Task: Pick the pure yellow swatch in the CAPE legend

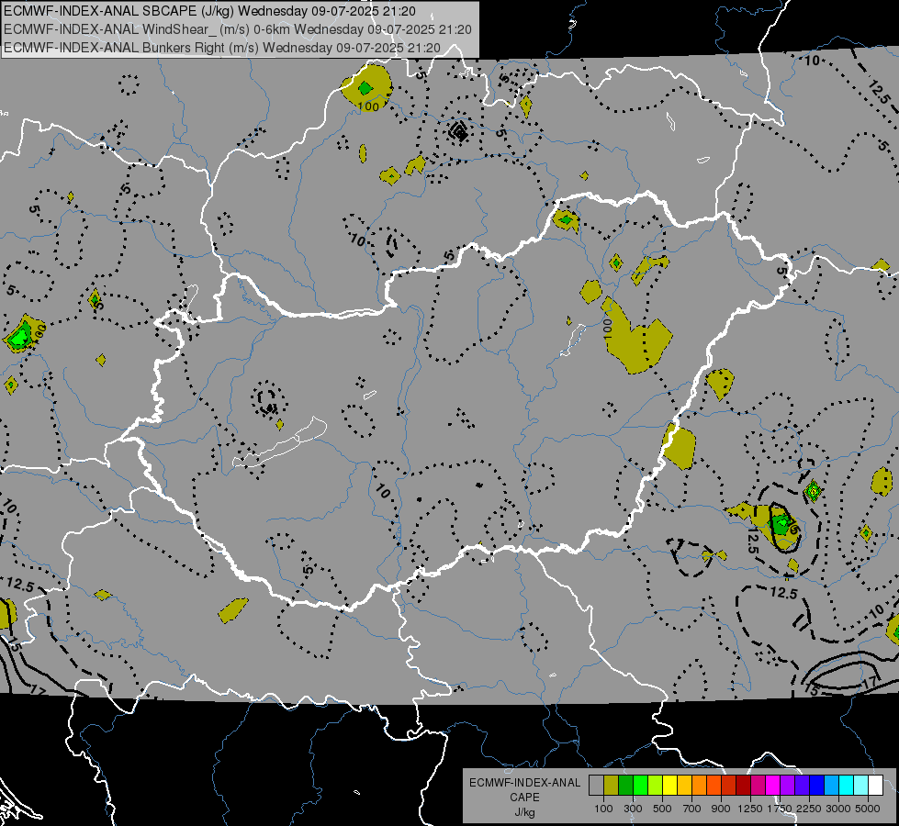Action: pos(669,785)
